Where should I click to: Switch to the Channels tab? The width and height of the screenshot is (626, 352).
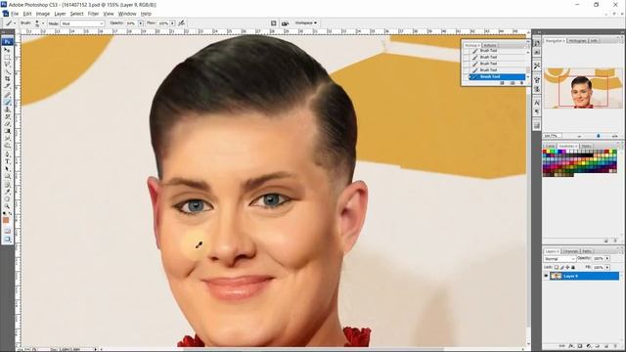(x=570, y=251)
